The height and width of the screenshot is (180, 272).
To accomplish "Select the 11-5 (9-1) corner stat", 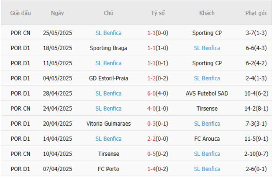I will [x=256, y=139].
